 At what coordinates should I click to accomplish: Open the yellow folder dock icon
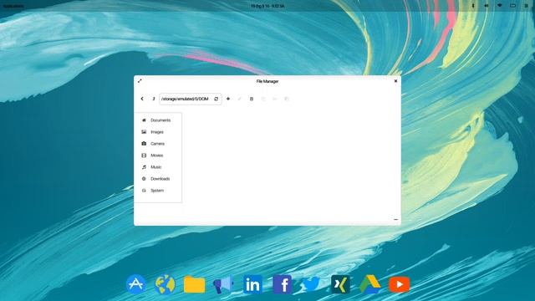coord(194,284)
